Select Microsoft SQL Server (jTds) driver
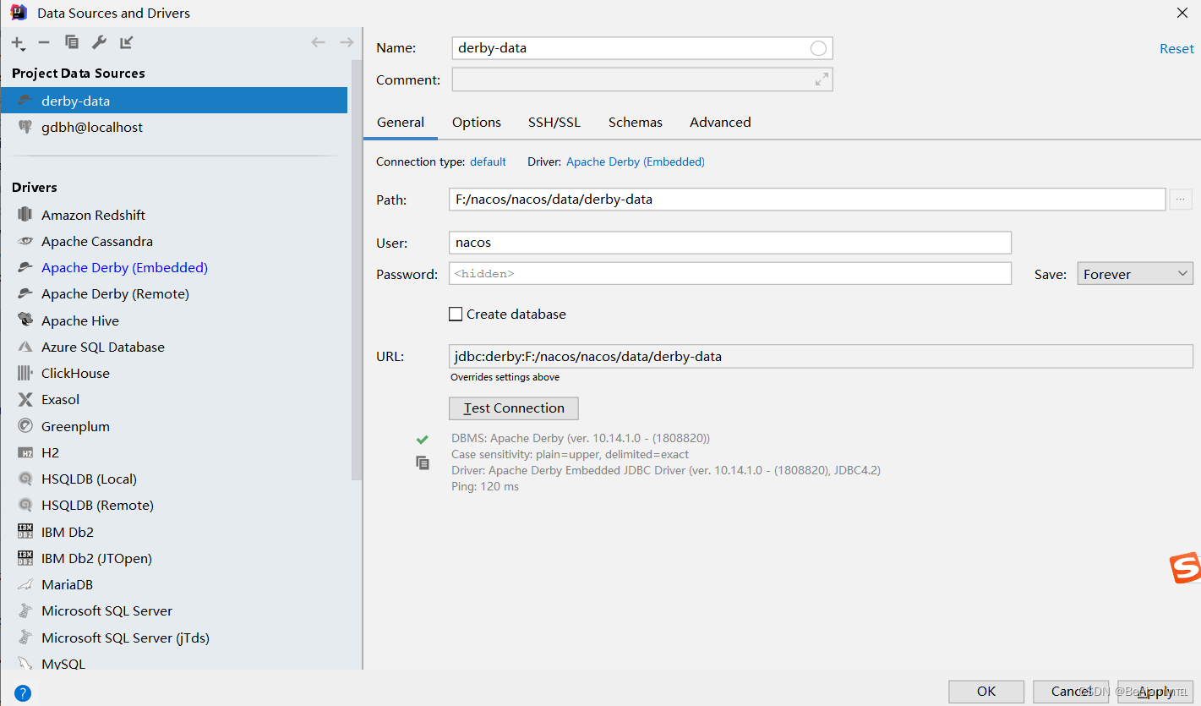This screenshot has width=1201, height=706. [174, 638]
